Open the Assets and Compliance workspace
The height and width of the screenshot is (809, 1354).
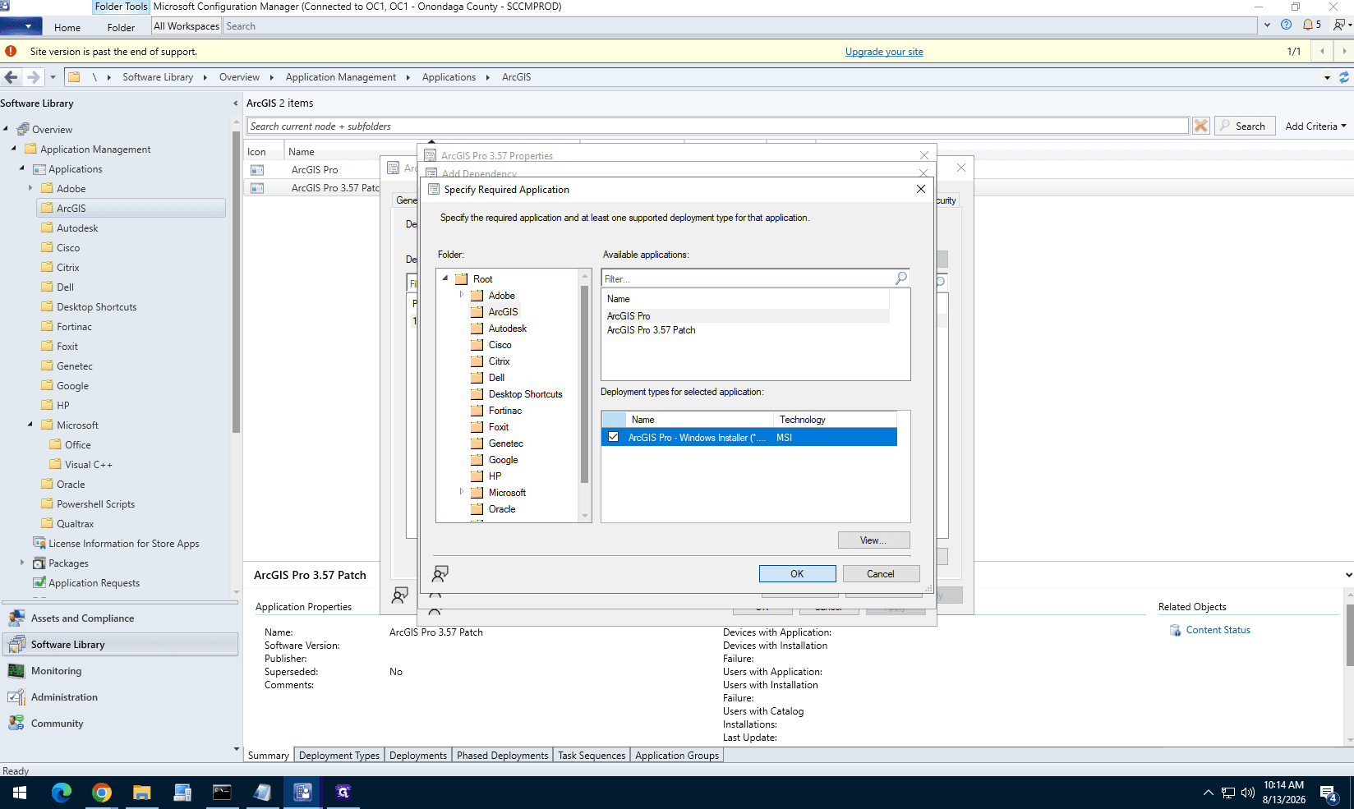121,618
